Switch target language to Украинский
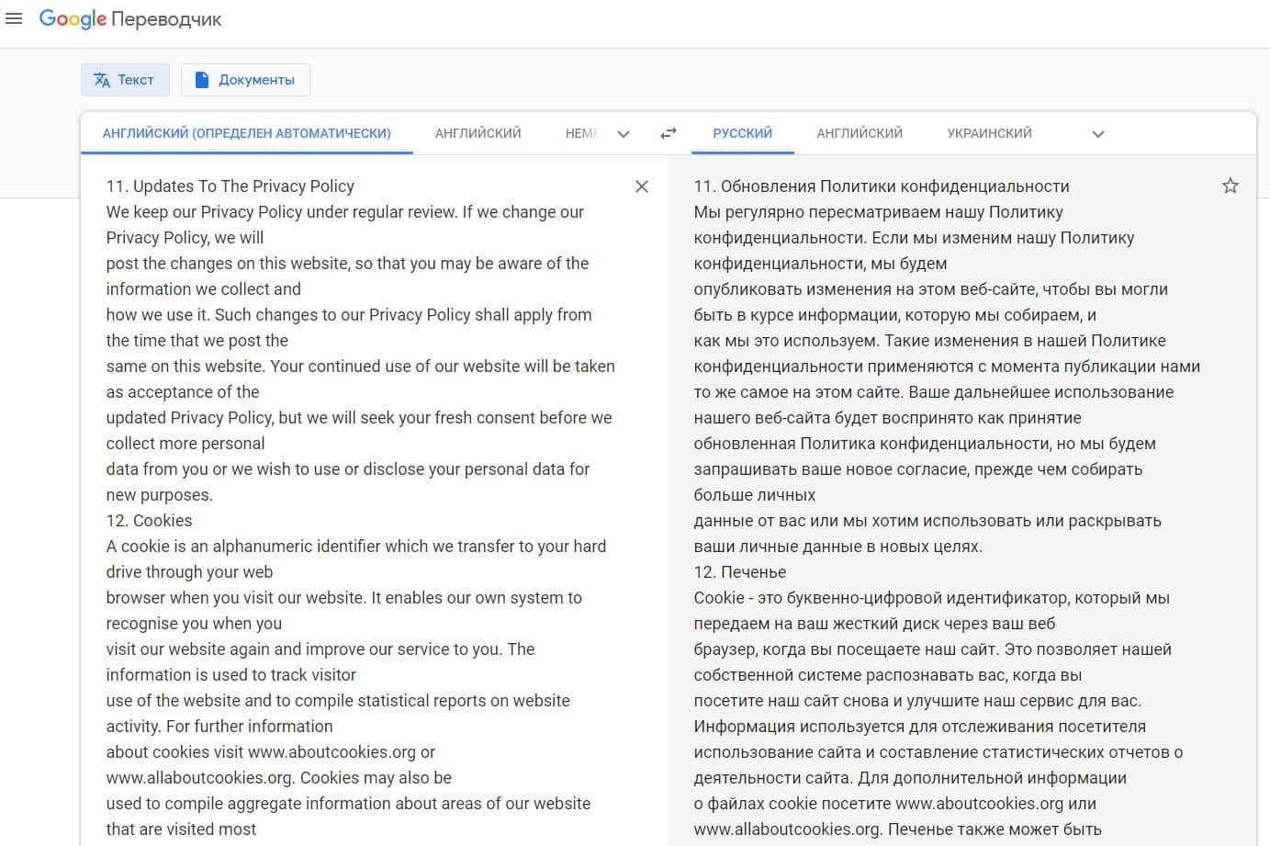 (x=989, y=133)
